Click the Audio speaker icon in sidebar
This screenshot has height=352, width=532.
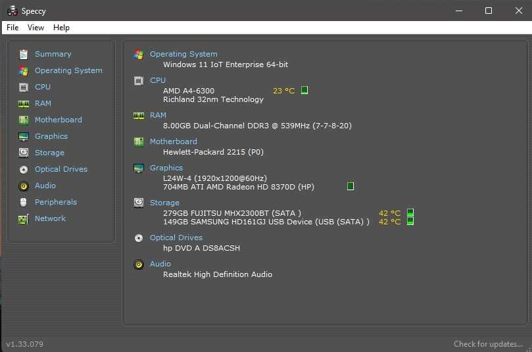click(24, 186)
